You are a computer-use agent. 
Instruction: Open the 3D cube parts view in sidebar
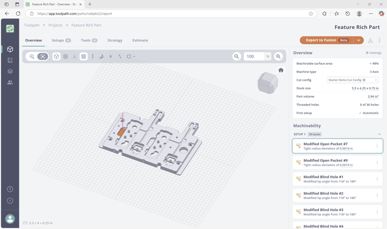[x=10, y=49]
